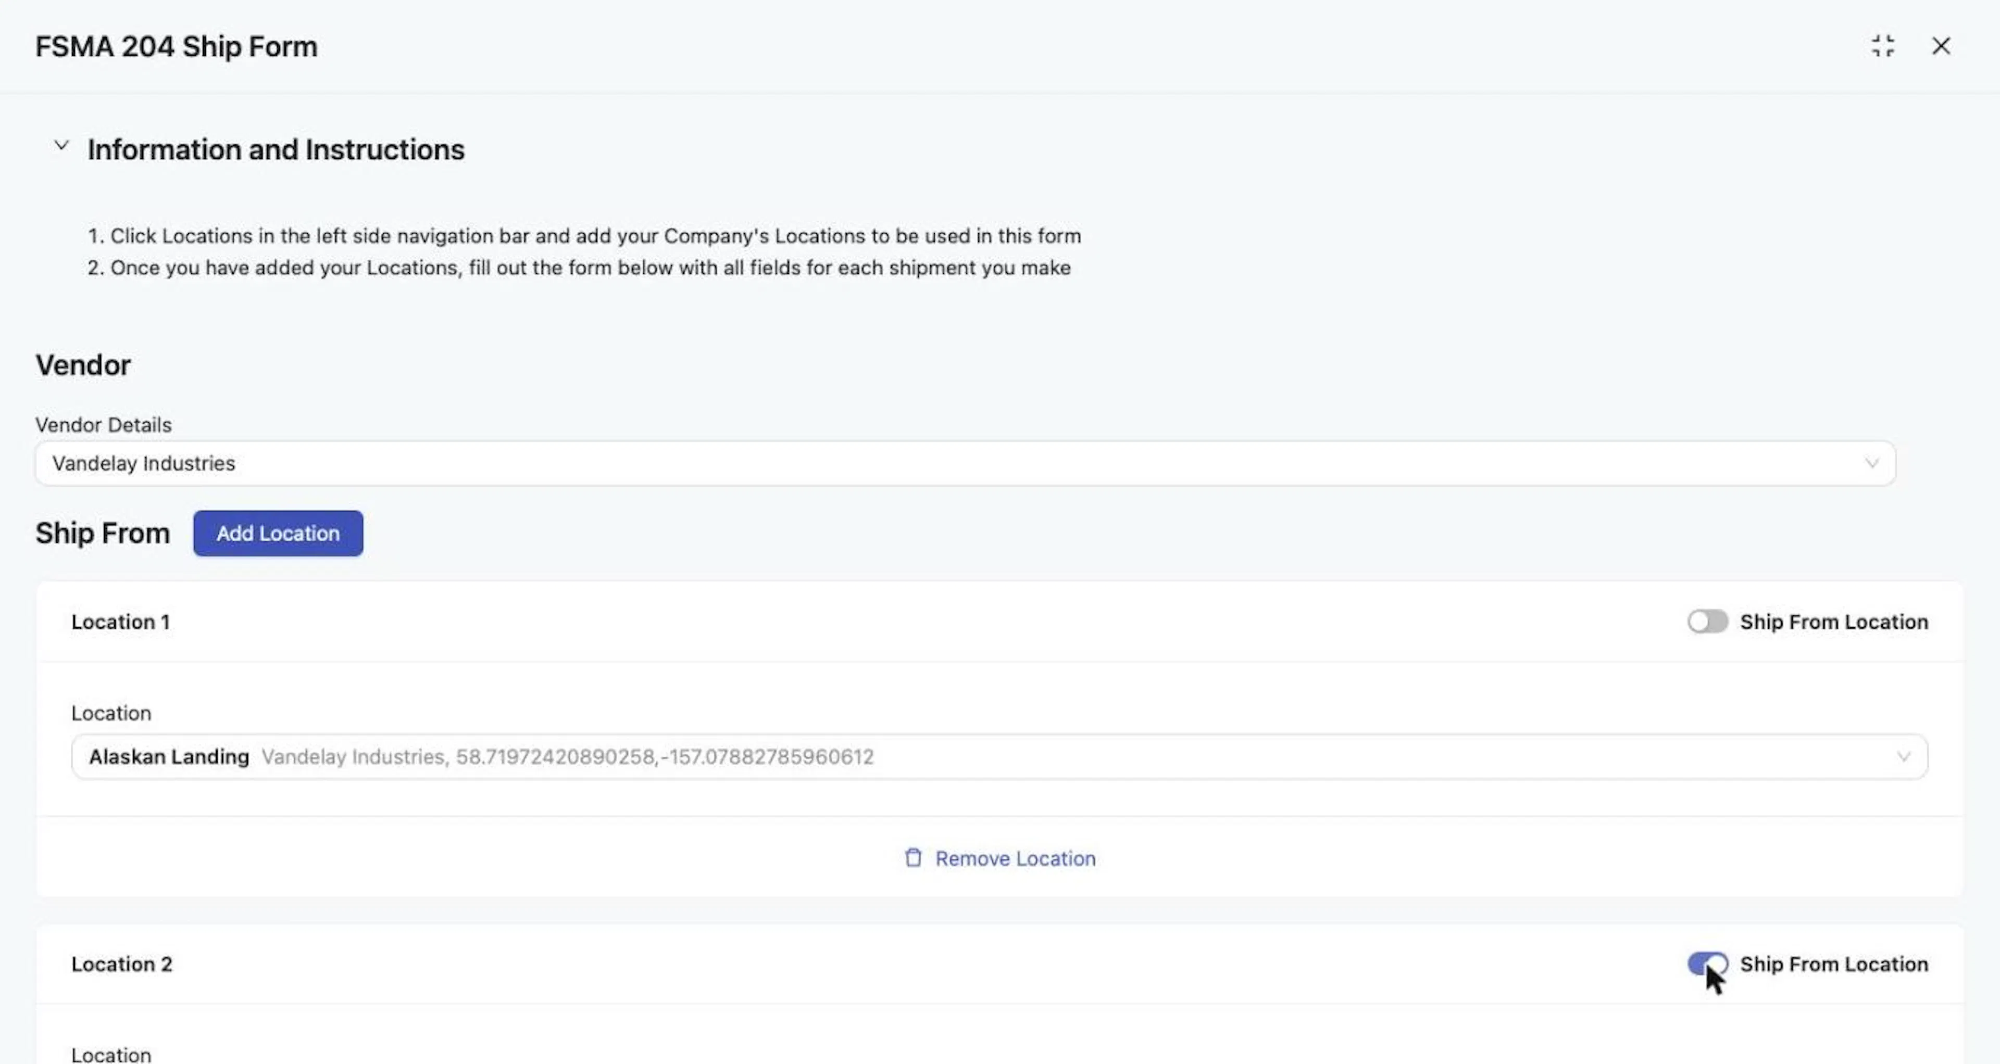Click the Location 1 heading

[x=120, y=622]
